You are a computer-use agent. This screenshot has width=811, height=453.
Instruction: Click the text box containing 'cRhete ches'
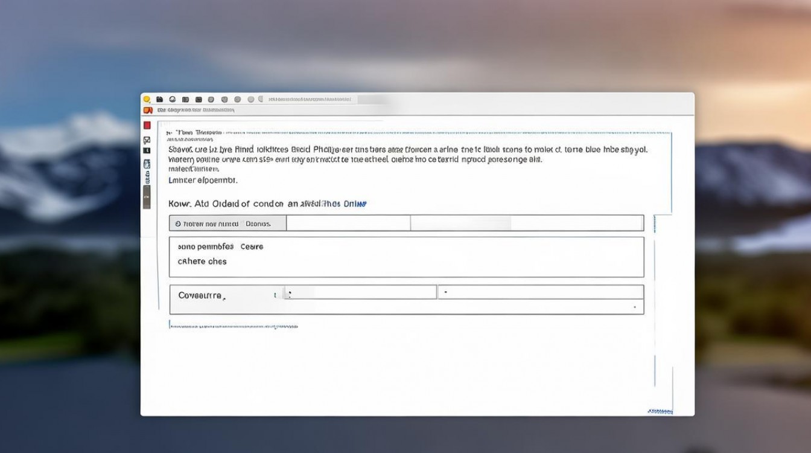[x=406, y=257]
